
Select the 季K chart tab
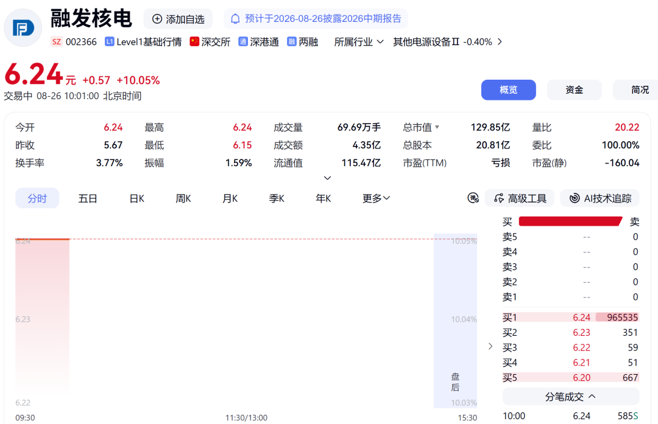pyautogui.click(x=277, y=198)
